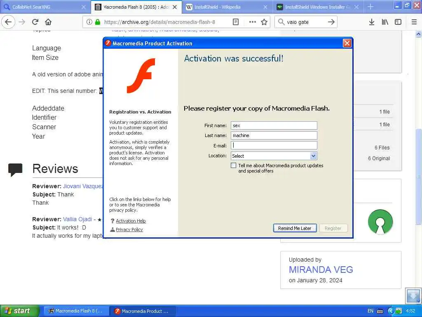Bookmark this page with the star icon
This screenshot has width=422, height=317.
[264, 22]
